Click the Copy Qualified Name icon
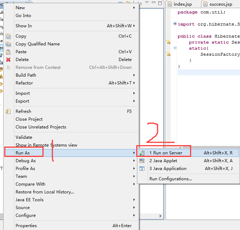This screenshot has width=240, height=230. 8,44
